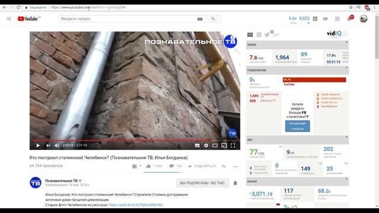Click the YouTube search input field
The width and height of the screenshot is (379, 213).
(x=128, y=18)
